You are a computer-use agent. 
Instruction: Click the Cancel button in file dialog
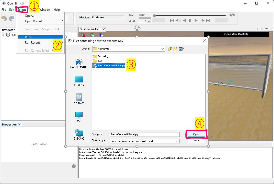tap(196, 141)
